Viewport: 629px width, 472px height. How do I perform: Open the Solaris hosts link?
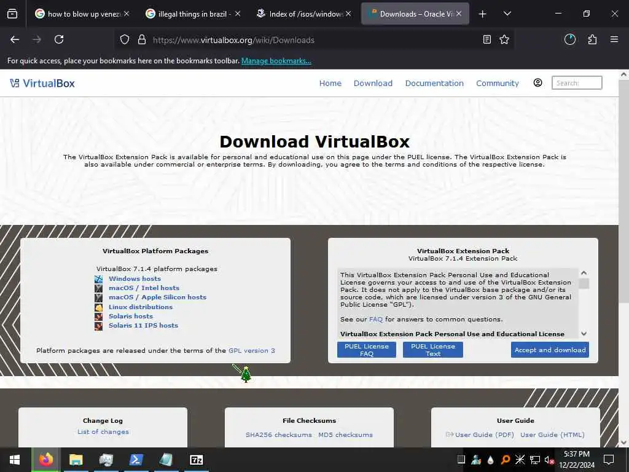coord(131,316)
